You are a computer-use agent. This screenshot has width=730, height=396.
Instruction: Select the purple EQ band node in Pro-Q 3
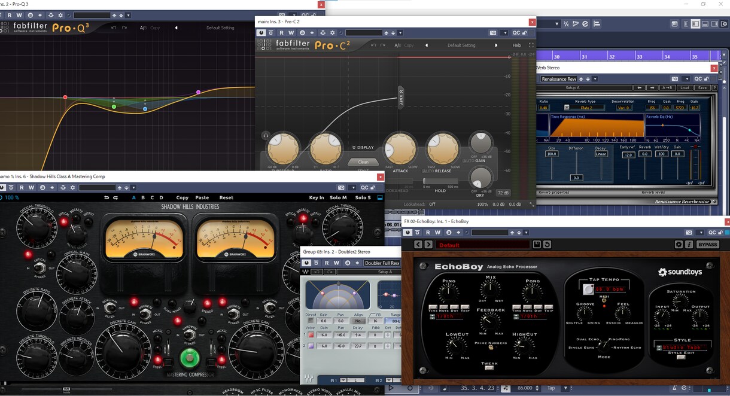click(x=199, y=92)
